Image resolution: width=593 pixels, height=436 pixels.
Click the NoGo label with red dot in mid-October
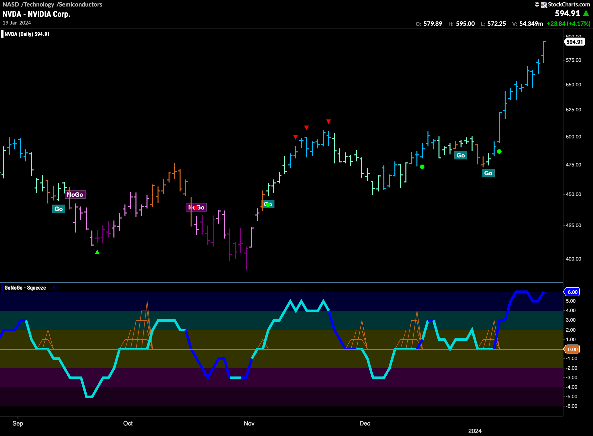[196, 207]
